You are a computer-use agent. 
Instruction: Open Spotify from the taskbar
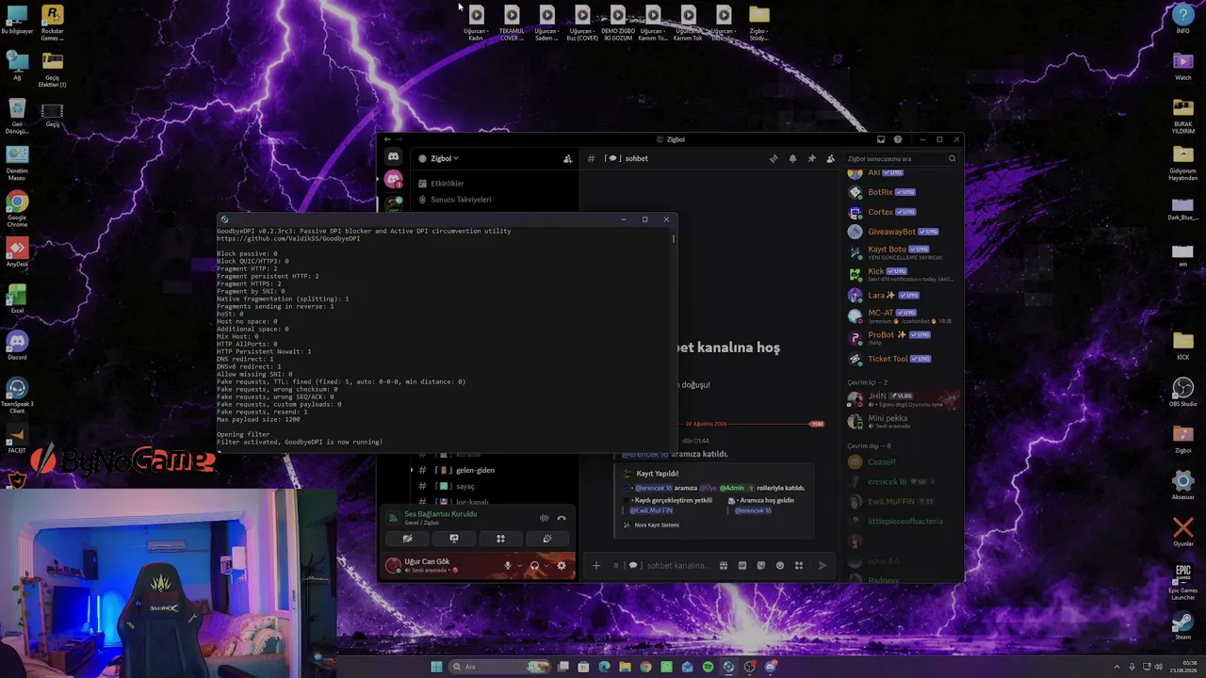pos(708,667)
